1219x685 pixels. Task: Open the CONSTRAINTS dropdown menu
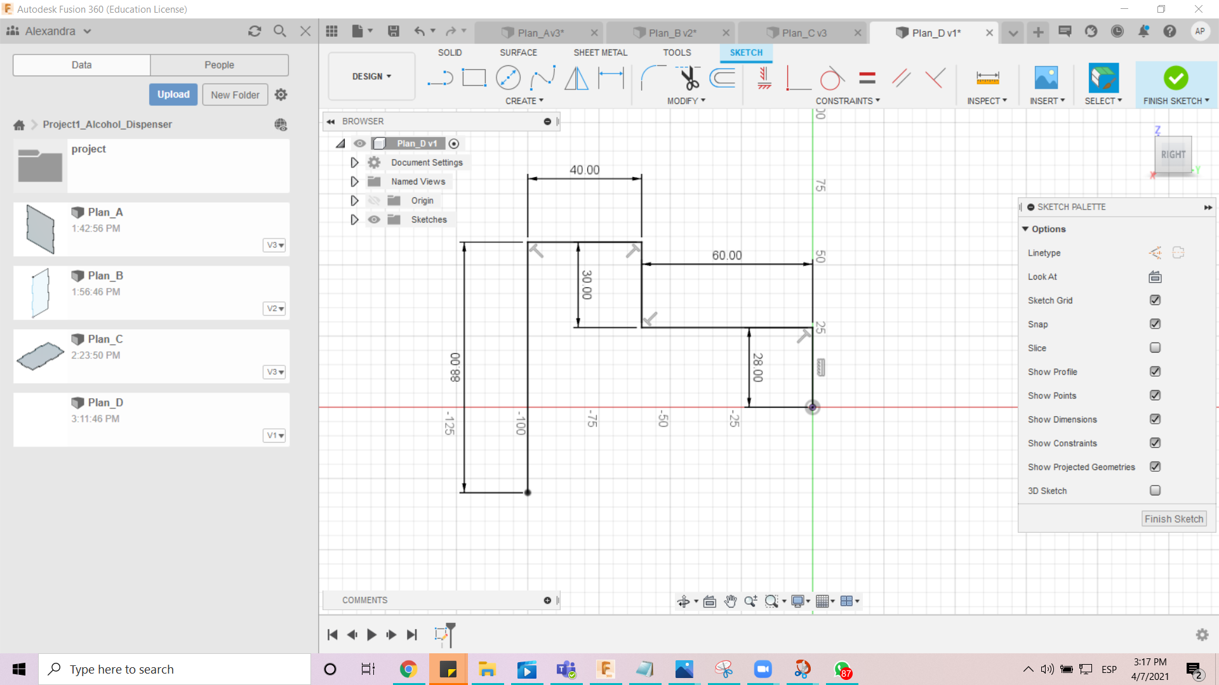pyautogui.click(x=848, y=101)
